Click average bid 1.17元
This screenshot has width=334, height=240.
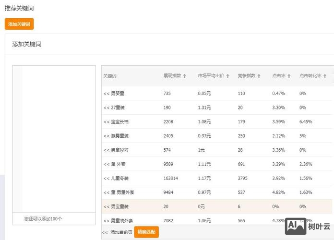point(204,178)
